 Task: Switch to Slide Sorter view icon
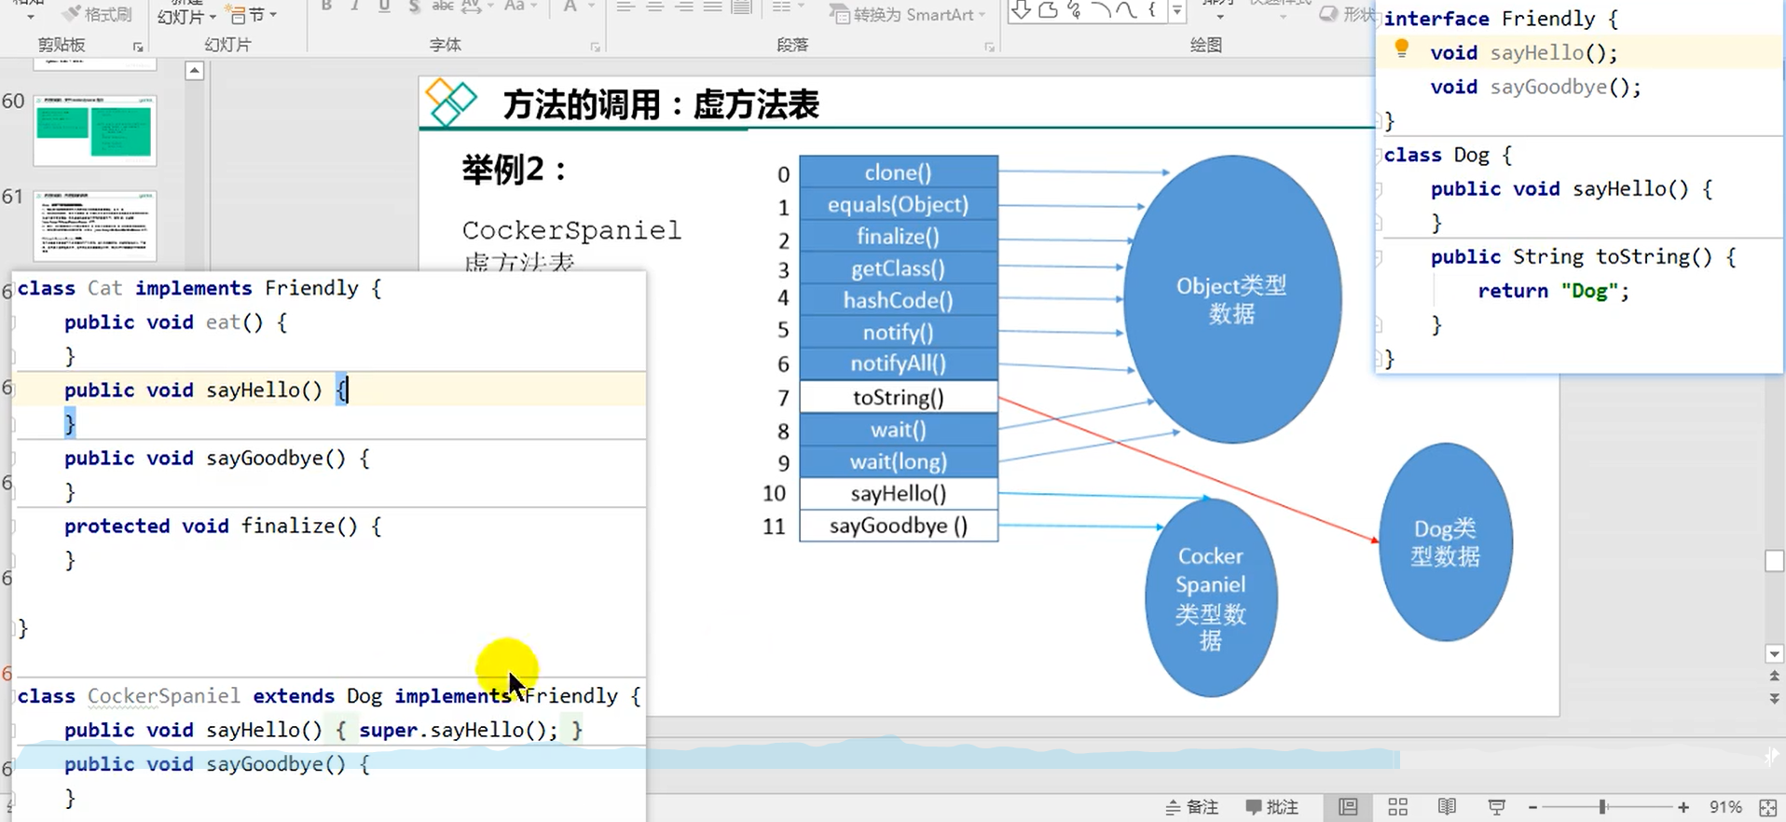click(1397, 807)
